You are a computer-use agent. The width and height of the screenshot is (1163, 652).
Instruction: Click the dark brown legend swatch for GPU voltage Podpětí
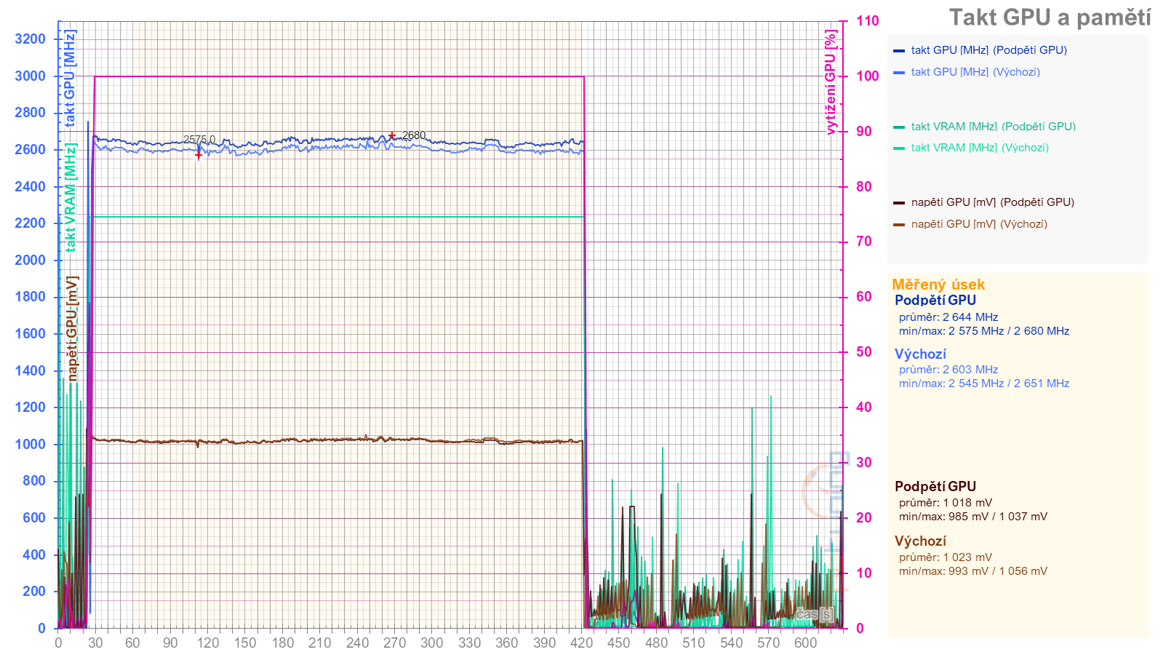pyautogui.click(x=899, y=203)
